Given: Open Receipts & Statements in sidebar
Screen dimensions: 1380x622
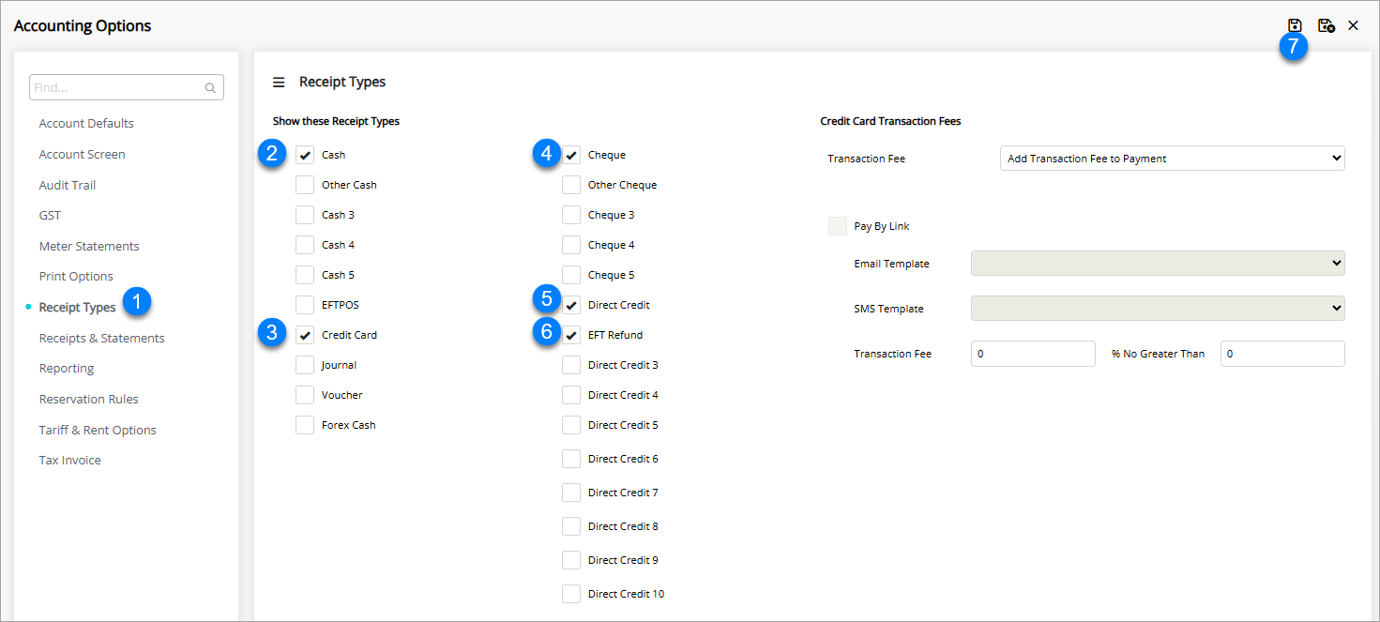Looking at the screenshot, I should (x=101, y=339).
